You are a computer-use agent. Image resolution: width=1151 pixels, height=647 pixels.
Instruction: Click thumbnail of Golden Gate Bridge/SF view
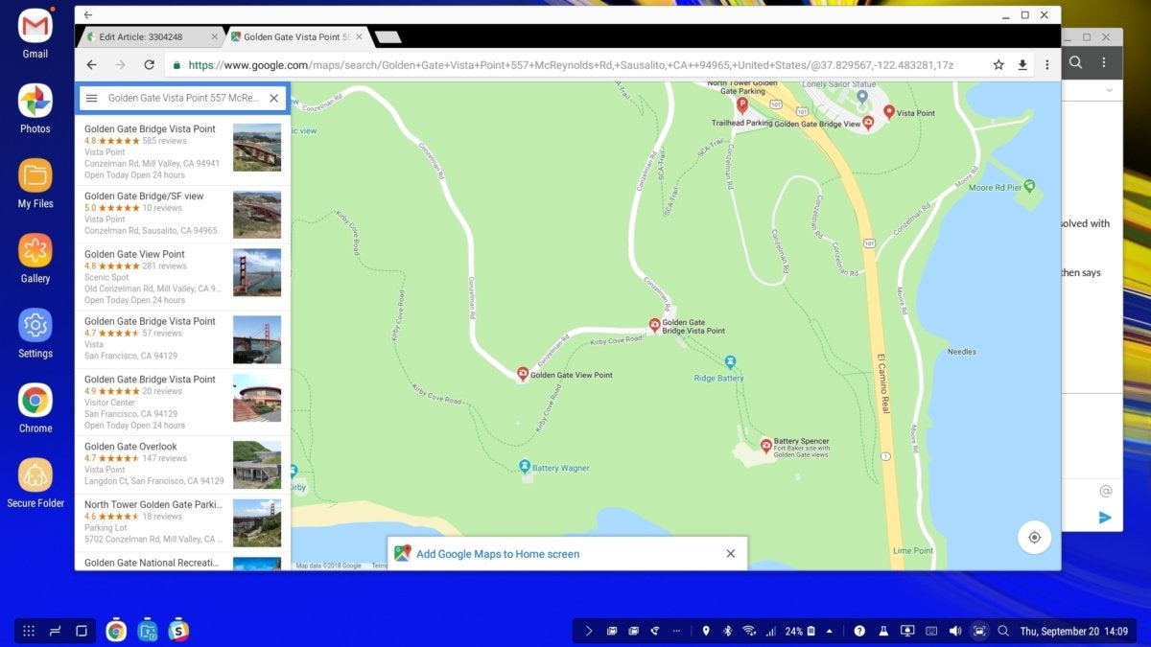point(257,215)
